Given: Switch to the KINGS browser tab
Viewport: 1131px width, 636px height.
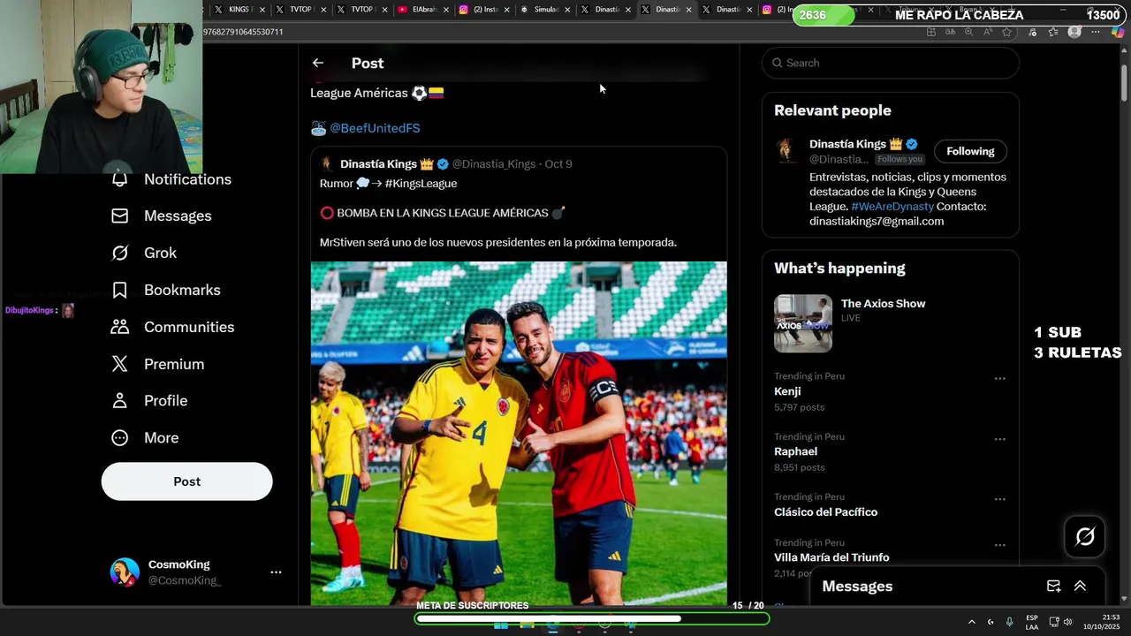Looking at the screenshot, I should (x=239, y=10).
